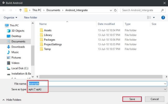Click New folder in the toolbar
The width and height of the screenshot is (168, 104).
click(30, 17)
